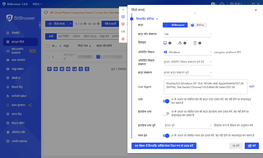The image size is (263, 158).
Task: Click the refresh icon beside Cloud Phone notice
Action: pos(46,13)
